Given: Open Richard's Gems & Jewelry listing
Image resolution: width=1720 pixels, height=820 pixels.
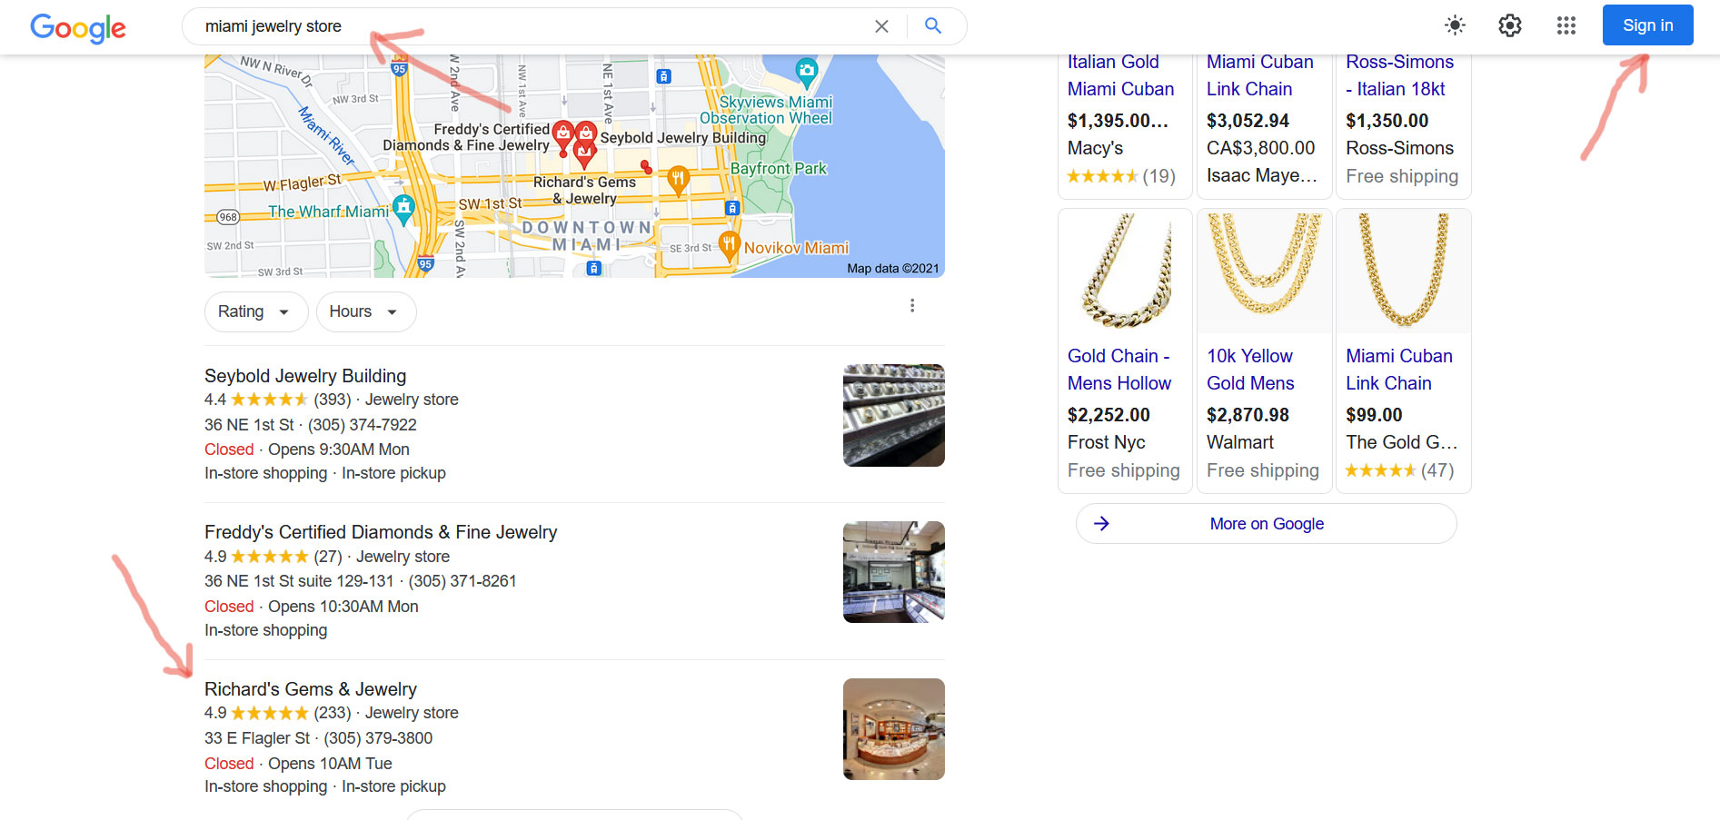Looking at the screenshot, I should point(311,689).
